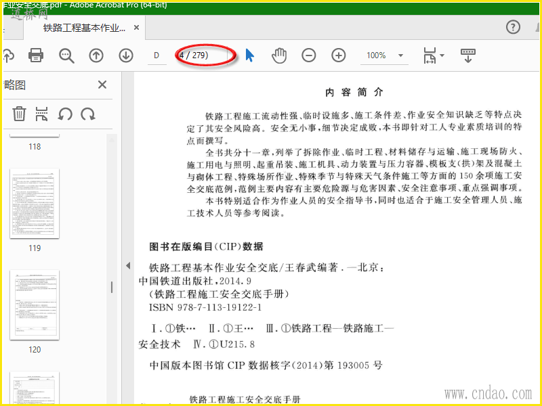542x406 pixels.
Task: Go to next page with down arrow
Action: click(x=126, y=55)
